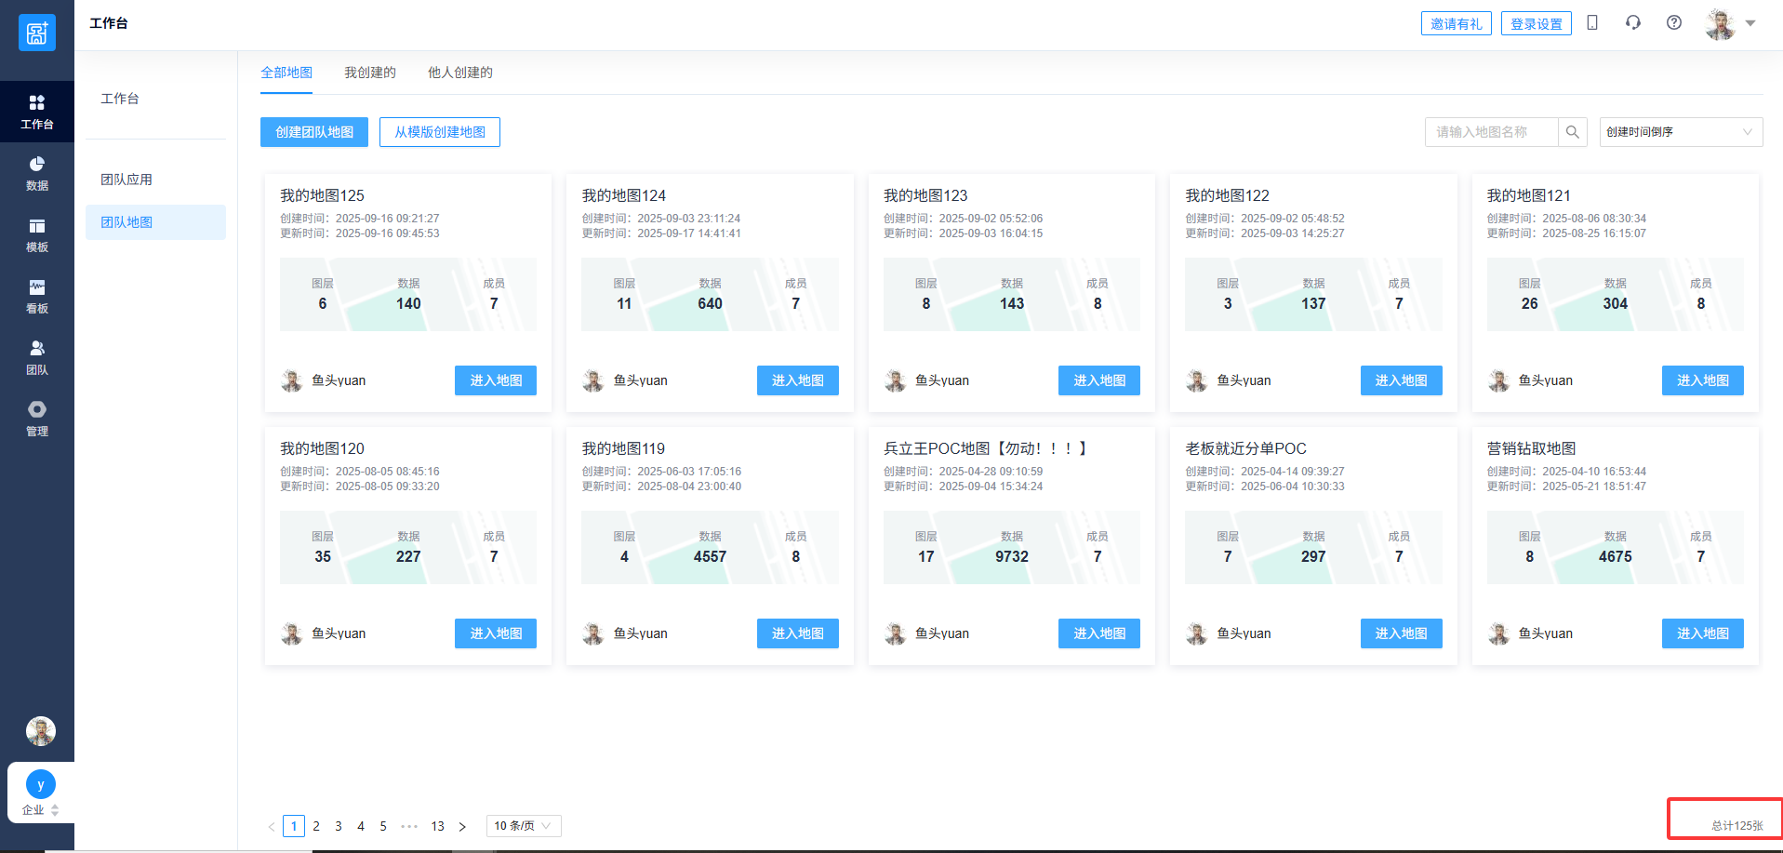
Task: Open the 10 条/页 page size dropdown
Action: pyautogui.click(x=523, y=826)
